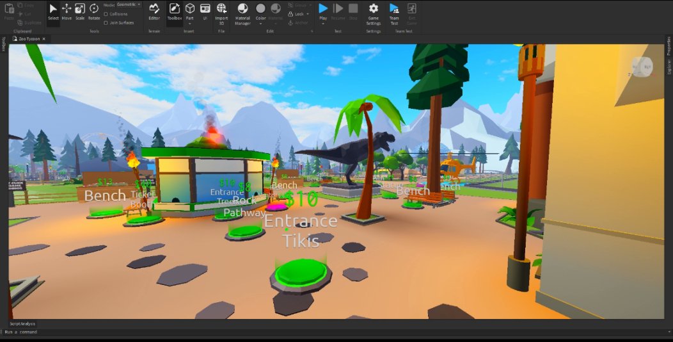Open the Mode Geometric dropdown

(x=129, y=4)
